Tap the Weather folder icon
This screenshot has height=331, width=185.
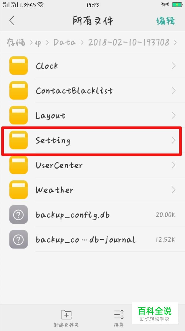18,190
